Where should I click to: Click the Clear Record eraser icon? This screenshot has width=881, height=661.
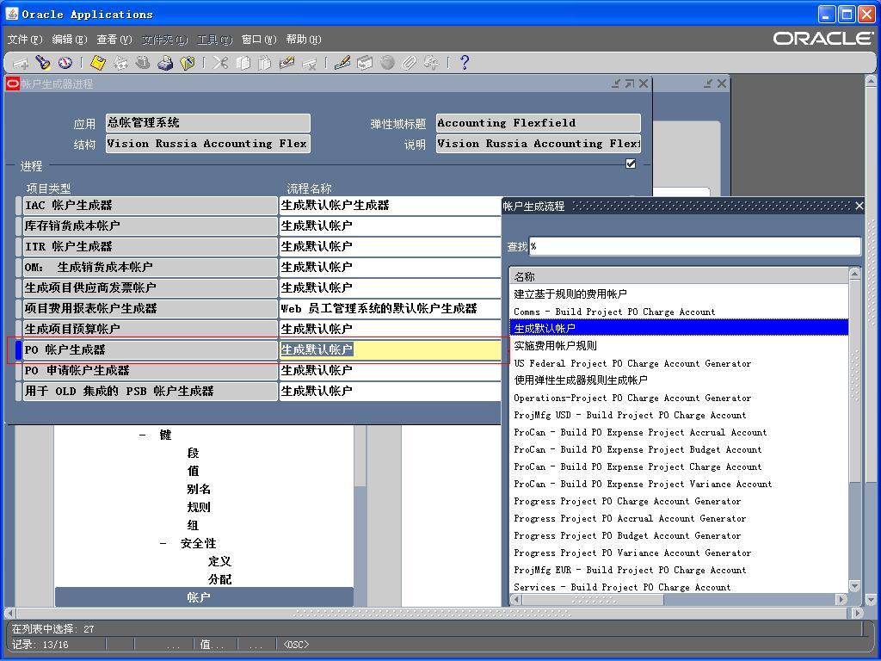pyautogui.click(x=287, y=63)
